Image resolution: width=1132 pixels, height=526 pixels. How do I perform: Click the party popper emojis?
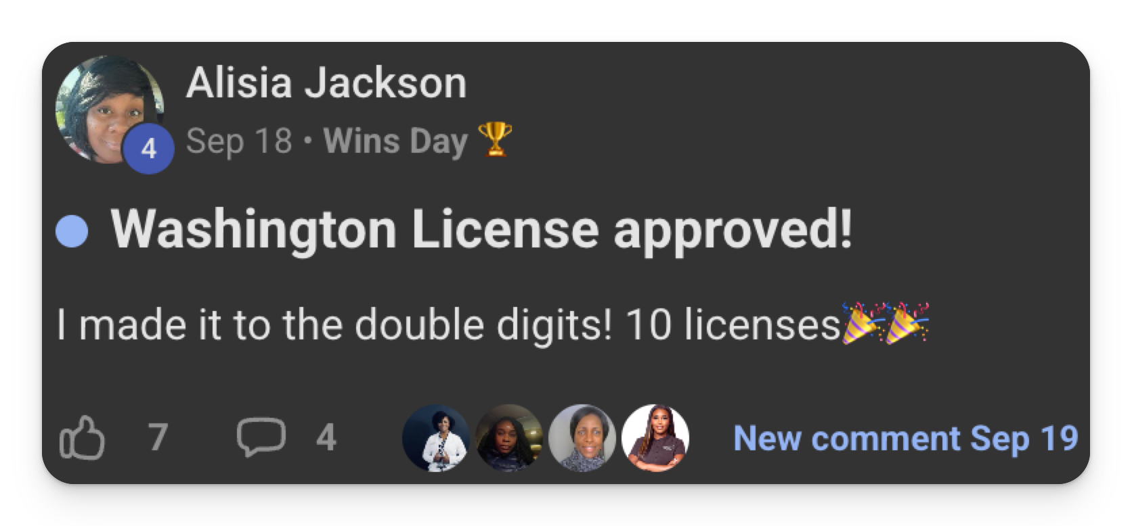coord(885,323)
